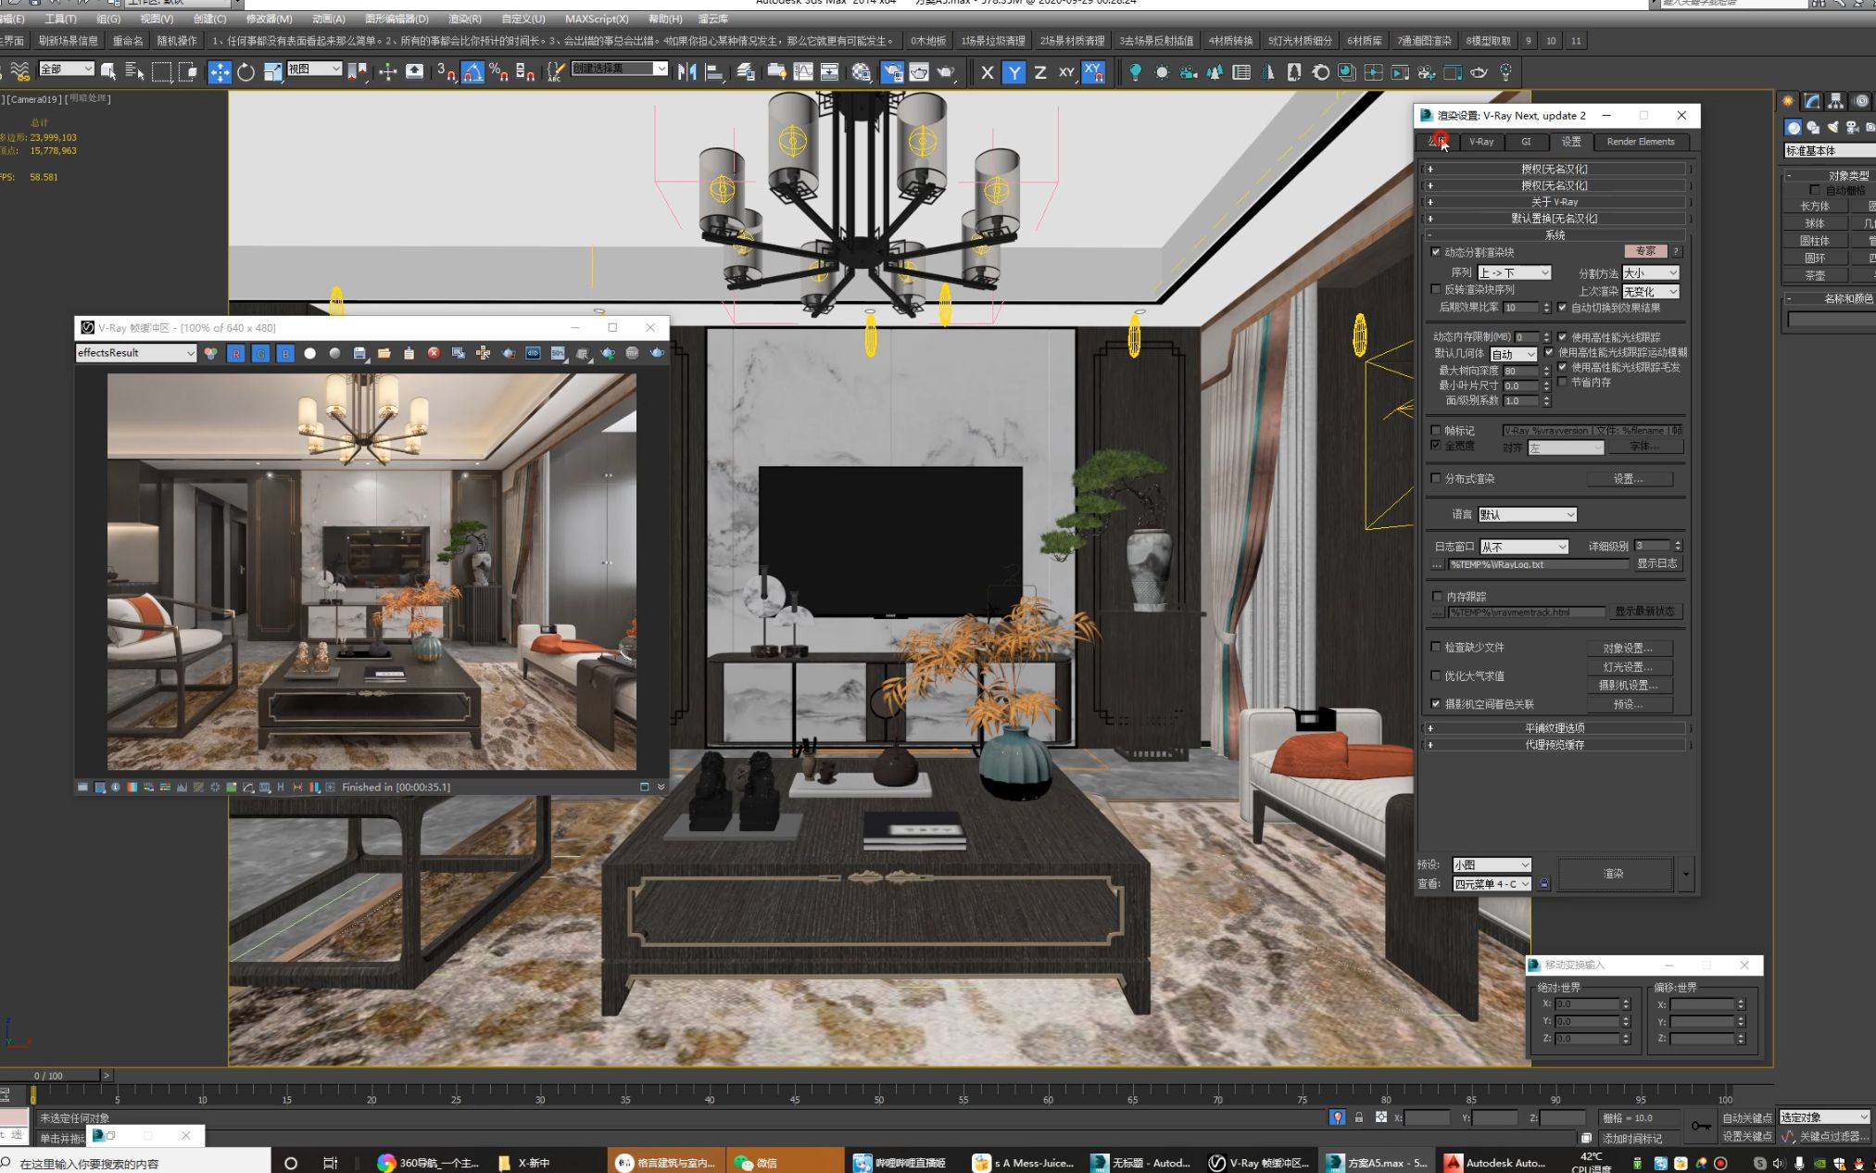This screenshot has height=1173, width=1876.
Task: Disable the 动态分割渲染块 checkbox
Action: [1436, 252]
